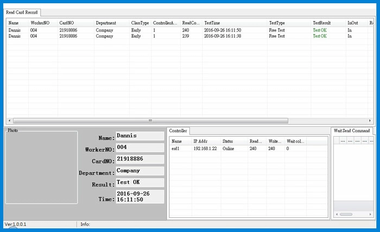This screenshot has width=380, height=232.
Task: Click the Name field showing Dannis
Action: point(140,136)
